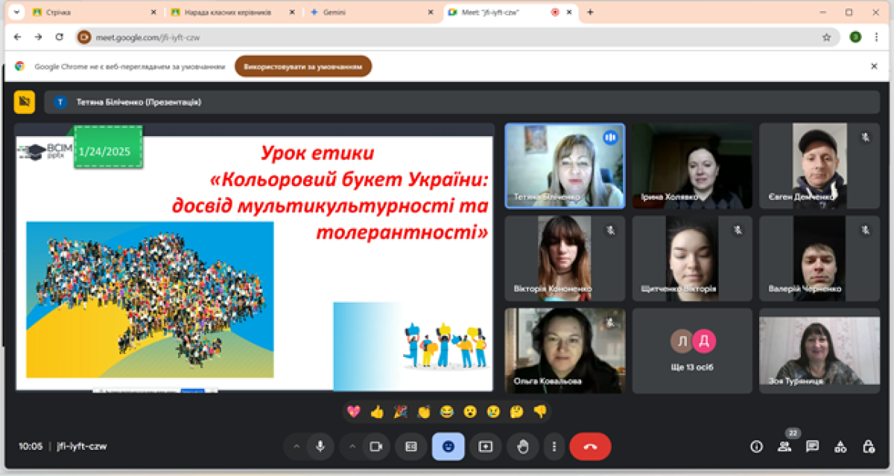Expand audio settings arrow next to microphone

(x=297, y=446)
